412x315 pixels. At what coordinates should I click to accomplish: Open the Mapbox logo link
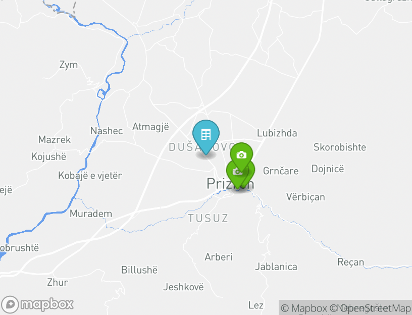[x=37, y=304]
